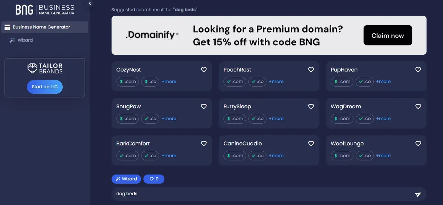Viewport: 443px width, 205px height.
Task: Show +more domain options for WagDream
Action: (383, 118)
